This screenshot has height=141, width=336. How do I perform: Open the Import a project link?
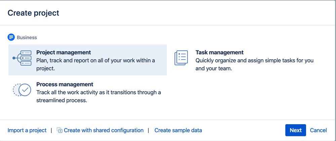pos(27,130)
